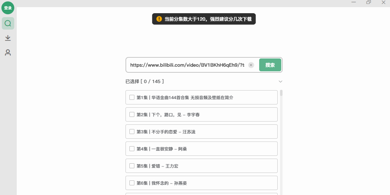
Task: Expand the selection options chevron
Action: [281, 82]
